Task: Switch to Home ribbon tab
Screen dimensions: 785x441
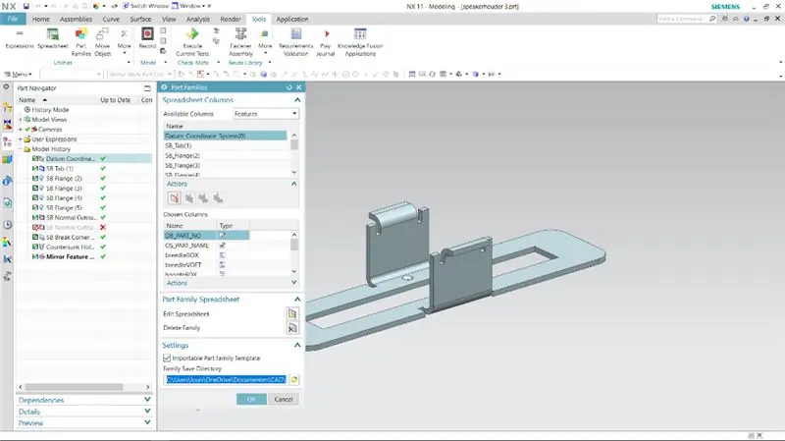Action: pos(41,19)
